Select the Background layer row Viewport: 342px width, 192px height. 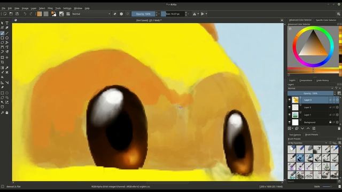click(x=313, y=122)
